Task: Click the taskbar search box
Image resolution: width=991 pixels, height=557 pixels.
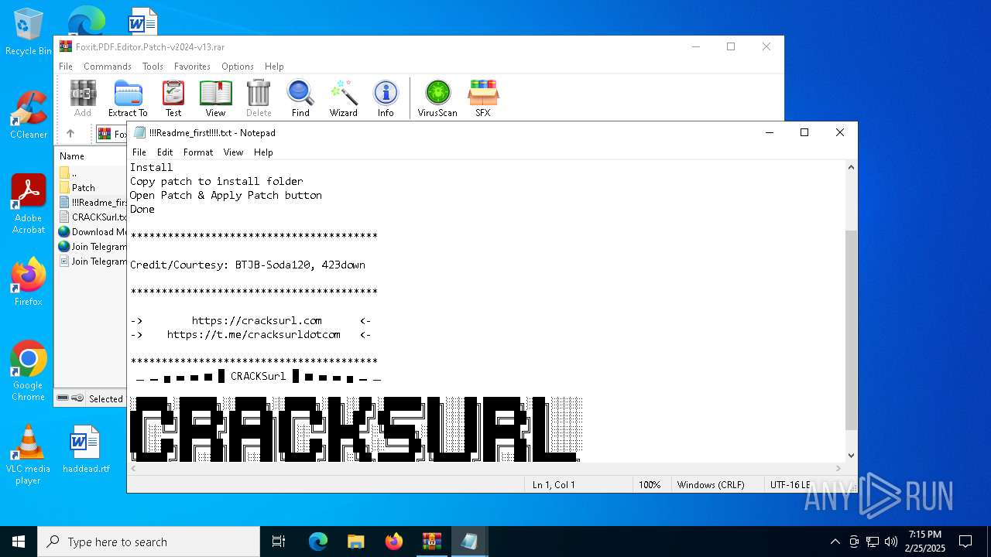Action: pos(149,542)
